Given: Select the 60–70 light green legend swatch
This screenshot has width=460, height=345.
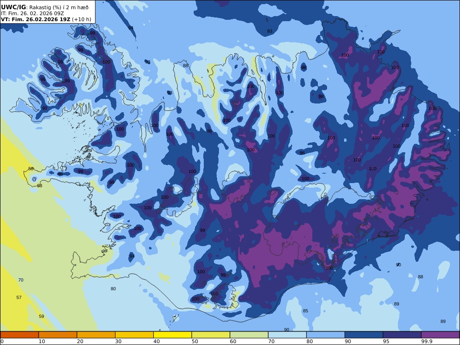Looking at the screenshot, I should pos(249,335).
